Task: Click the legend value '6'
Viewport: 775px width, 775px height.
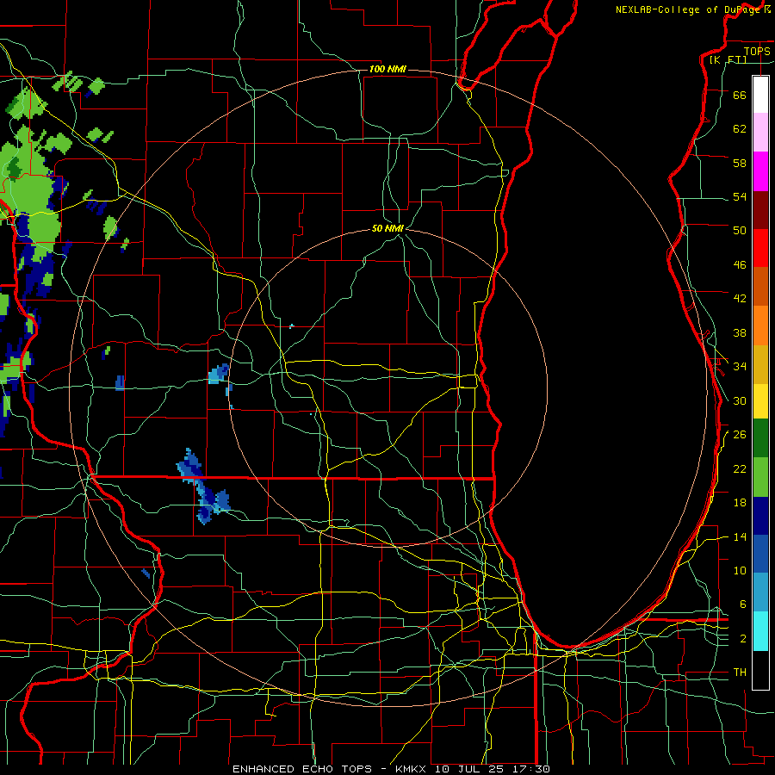Action: [x=743, y=604]
